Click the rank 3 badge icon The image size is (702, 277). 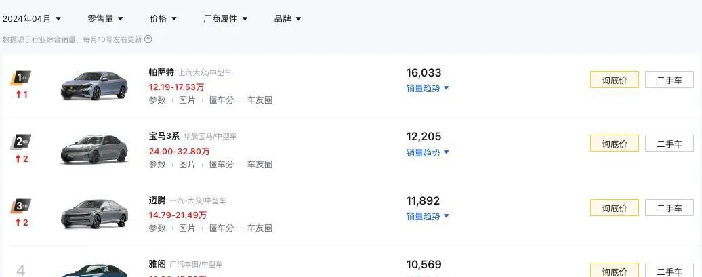(x=21, y=205)
